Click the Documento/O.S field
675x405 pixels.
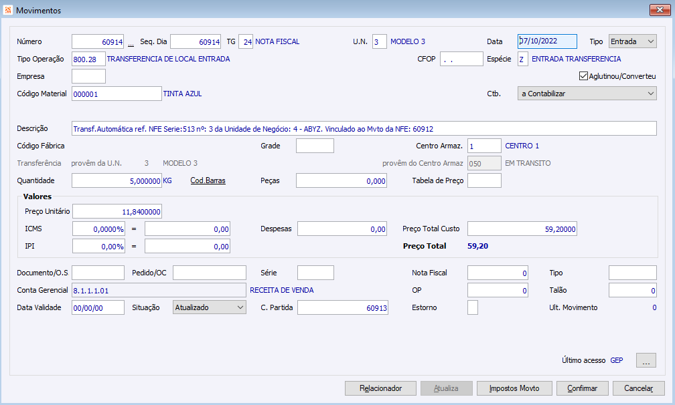(x=98, y=273)
